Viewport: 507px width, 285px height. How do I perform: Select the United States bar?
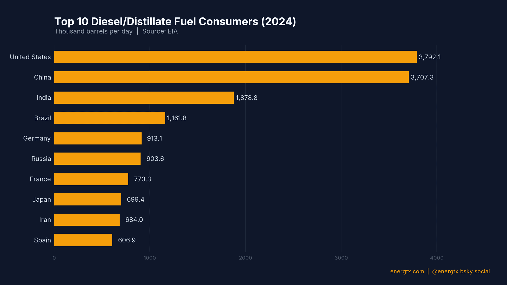click(x=235, y=57)
